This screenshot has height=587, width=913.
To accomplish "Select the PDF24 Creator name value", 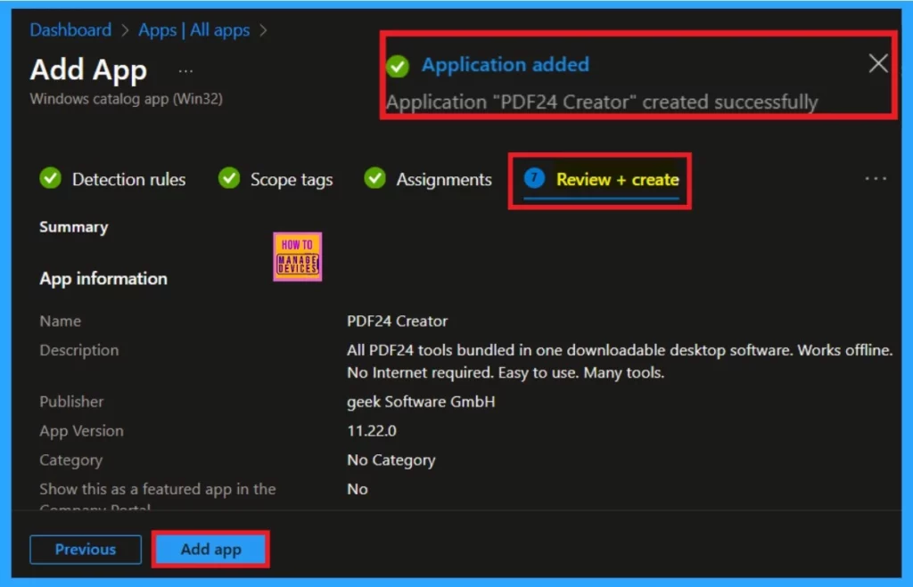I will click(x=397, y=322).
